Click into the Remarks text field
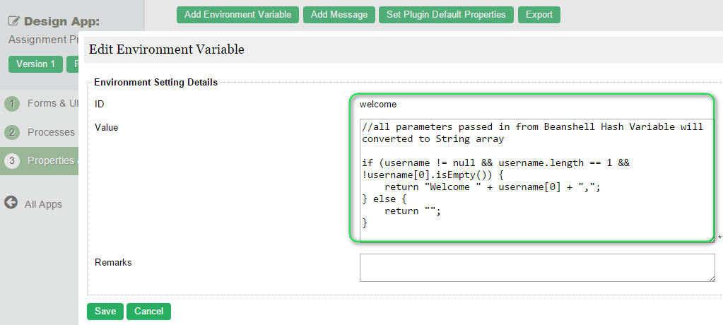This screenshot has height=325, width=723. (x=537, y=267)
